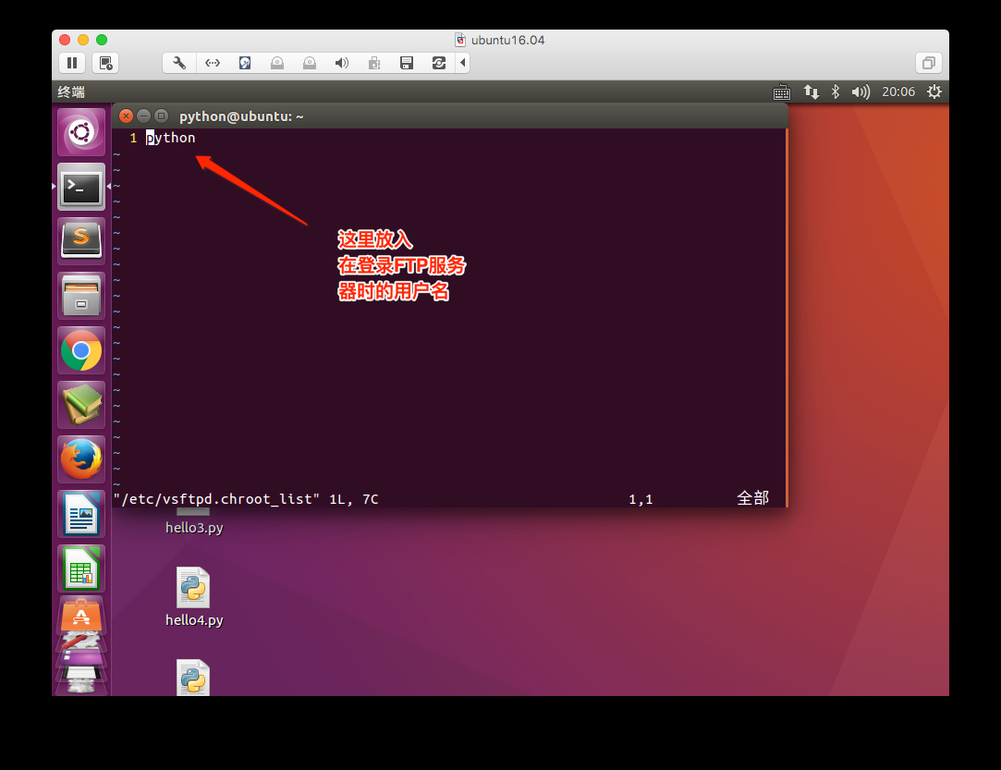The image size is (1001, 770).
Task: Select hello3.py on the desktop
Action: [x=194, y=528]
